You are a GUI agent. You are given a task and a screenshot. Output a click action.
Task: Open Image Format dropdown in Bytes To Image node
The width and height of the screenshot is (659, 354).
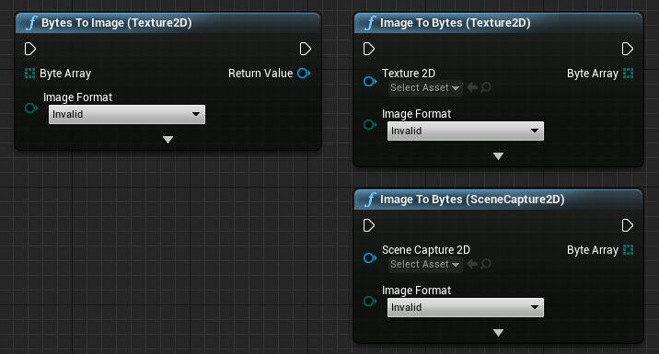click(127, 114)
